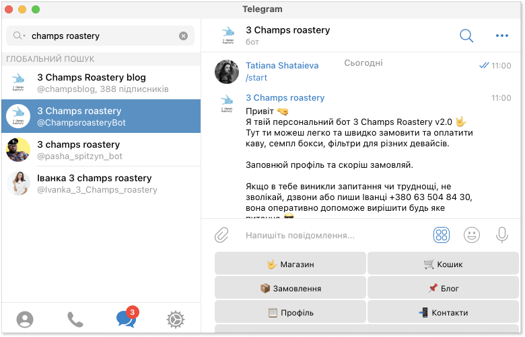
Task: Search within this chat using magnifier icon
Action: 466,36
